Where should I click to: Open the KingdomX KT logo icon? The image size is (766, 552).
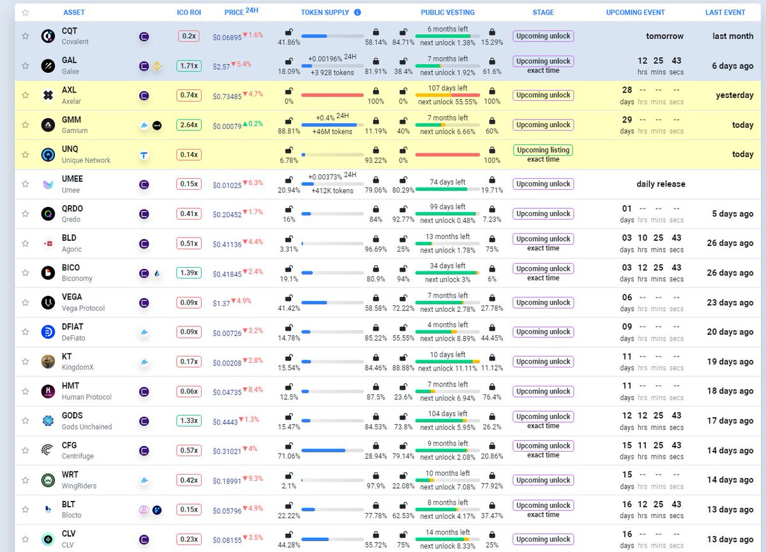pyautogui.click(x=48, y=362)
